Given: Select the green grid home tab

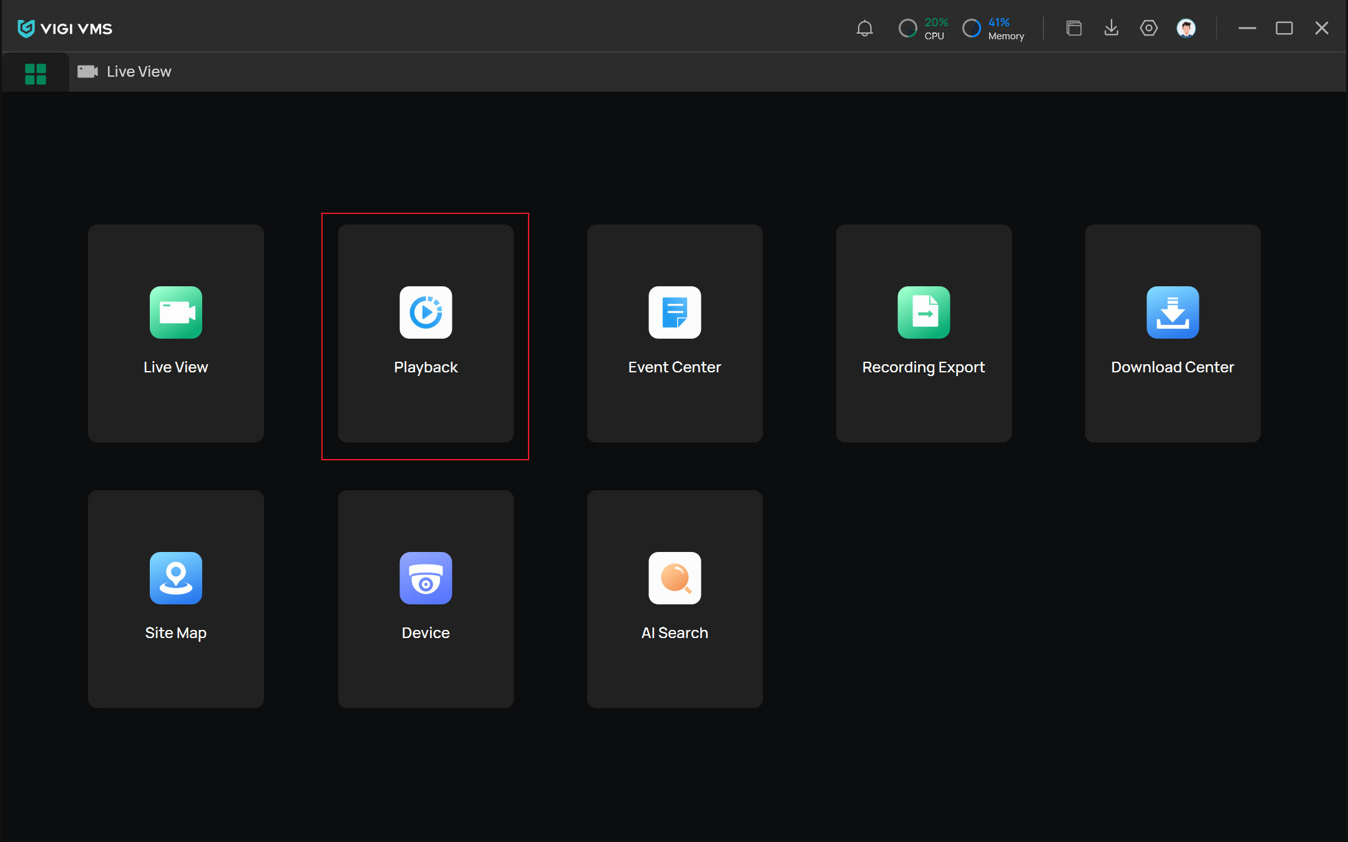Looking at the screenshot, I should click(36, 74).
